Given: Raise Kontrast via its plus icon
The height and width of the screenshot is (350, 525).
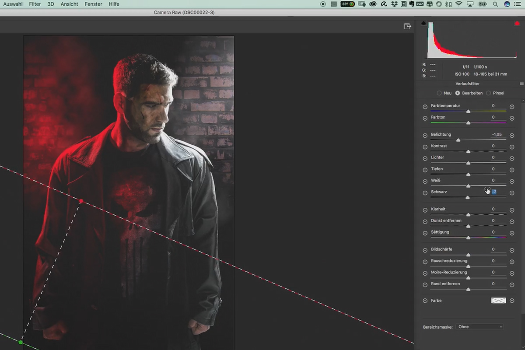Looking at the screenshot, I should click(512, 147).
